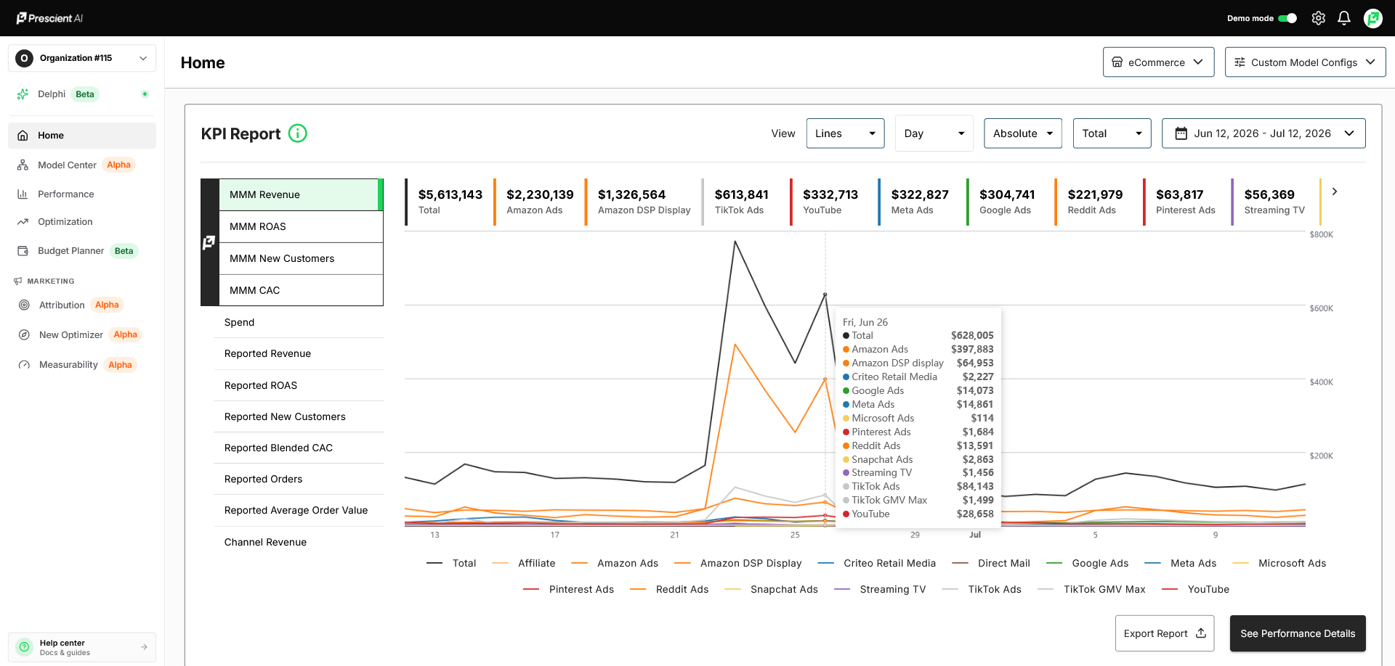Select the MMM CAC metric
1395x666 pixels.
coord(301,290)
